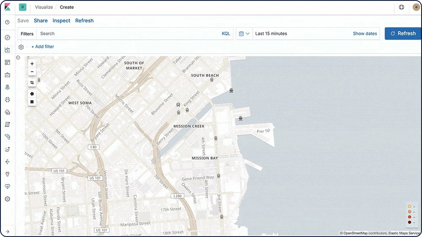Go to the Visualize breadcrumb

point(44,7)
